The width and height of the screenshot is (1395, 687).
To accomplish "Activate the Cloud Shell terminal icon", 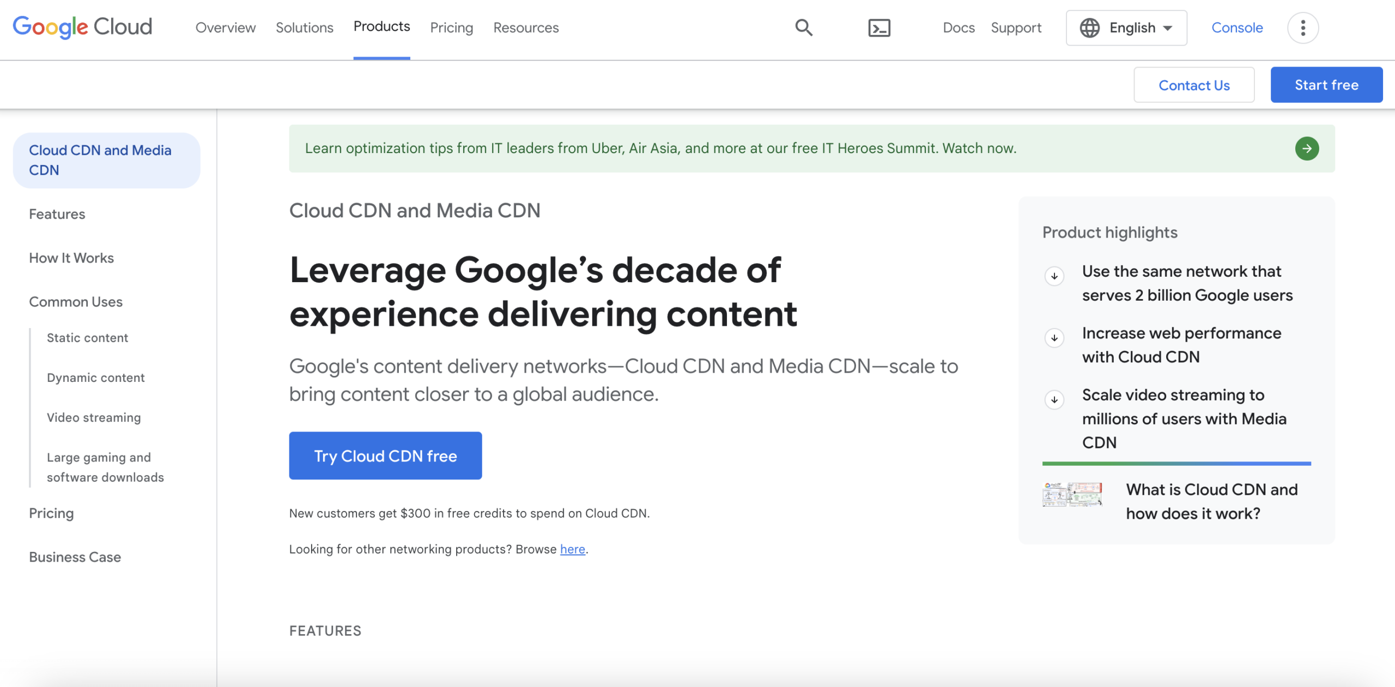I will (x=879, y=27).
